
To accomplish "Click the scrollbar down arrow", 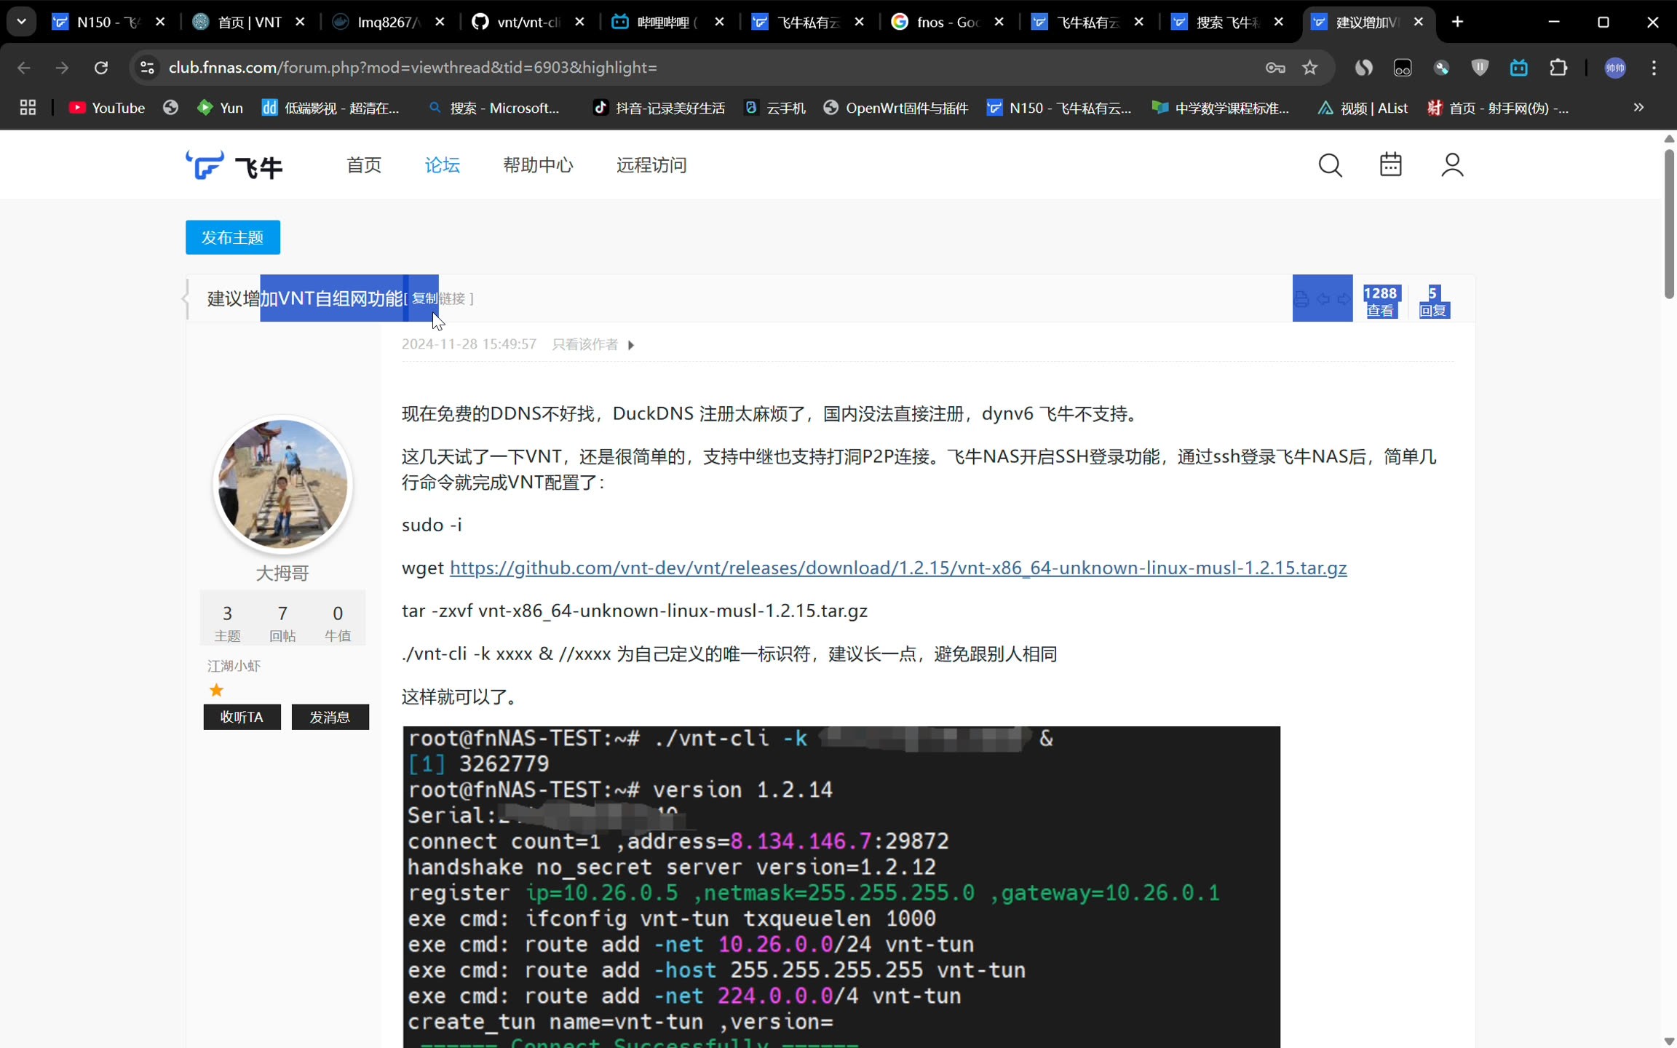I will [1669, 1041].
